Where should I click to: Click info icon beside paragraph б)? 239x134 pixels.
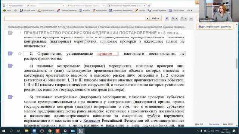click(10, 97)
